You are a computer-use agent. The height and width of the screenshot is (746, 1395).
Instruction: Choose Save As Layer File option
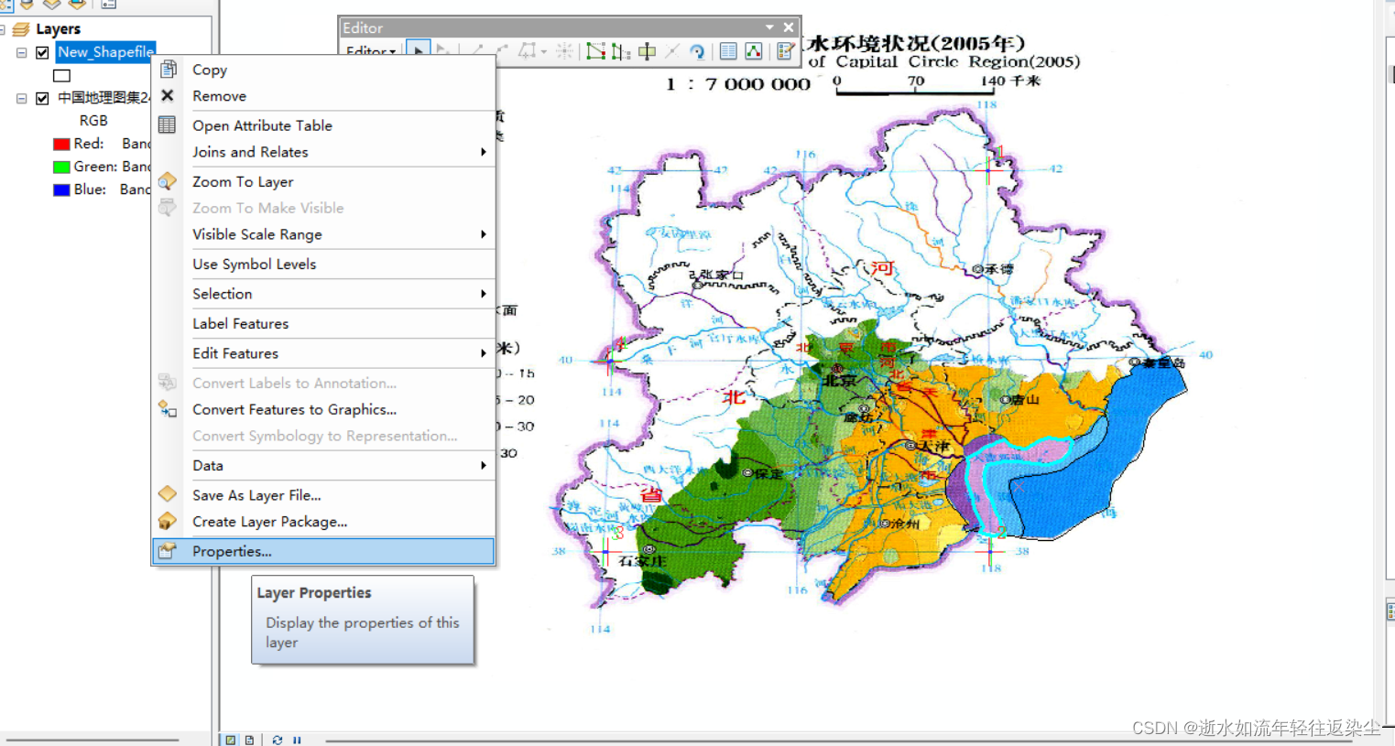[256, 494]
